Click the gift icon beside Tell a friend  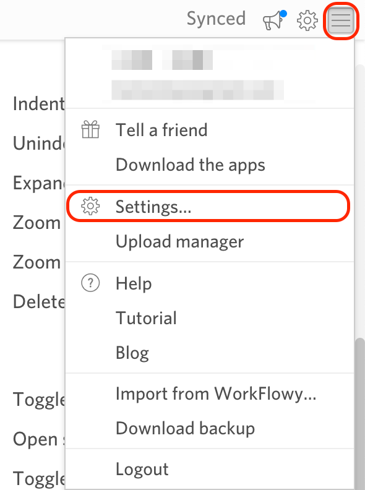(x=90, y=129)
